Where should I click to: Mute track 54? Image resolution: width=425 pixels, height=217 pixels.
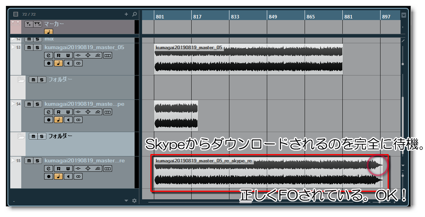[x=29, y=104]
